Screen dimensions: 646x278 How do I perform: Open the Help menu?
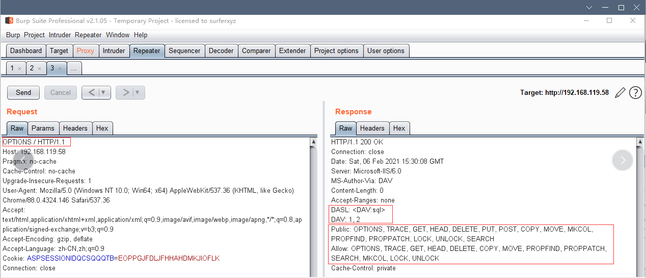point(141,35)
